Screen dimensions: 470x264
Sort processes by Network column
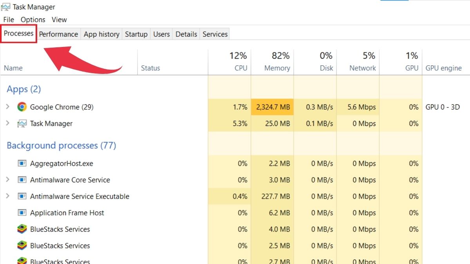tap(358, 62)
